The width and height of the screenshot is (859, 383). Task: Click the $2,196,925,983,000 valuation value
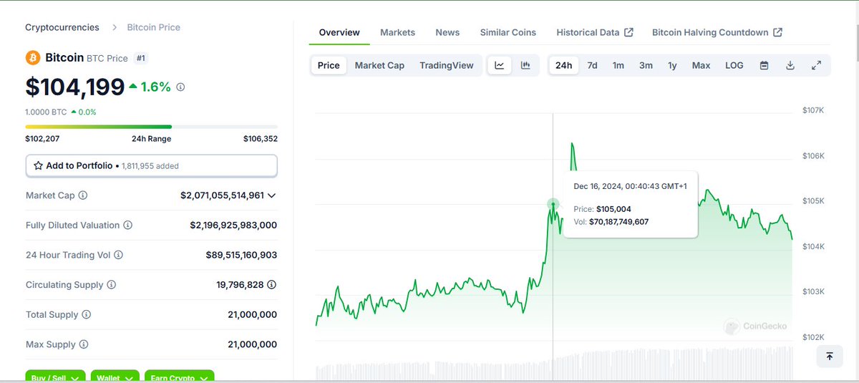(233, 225)
